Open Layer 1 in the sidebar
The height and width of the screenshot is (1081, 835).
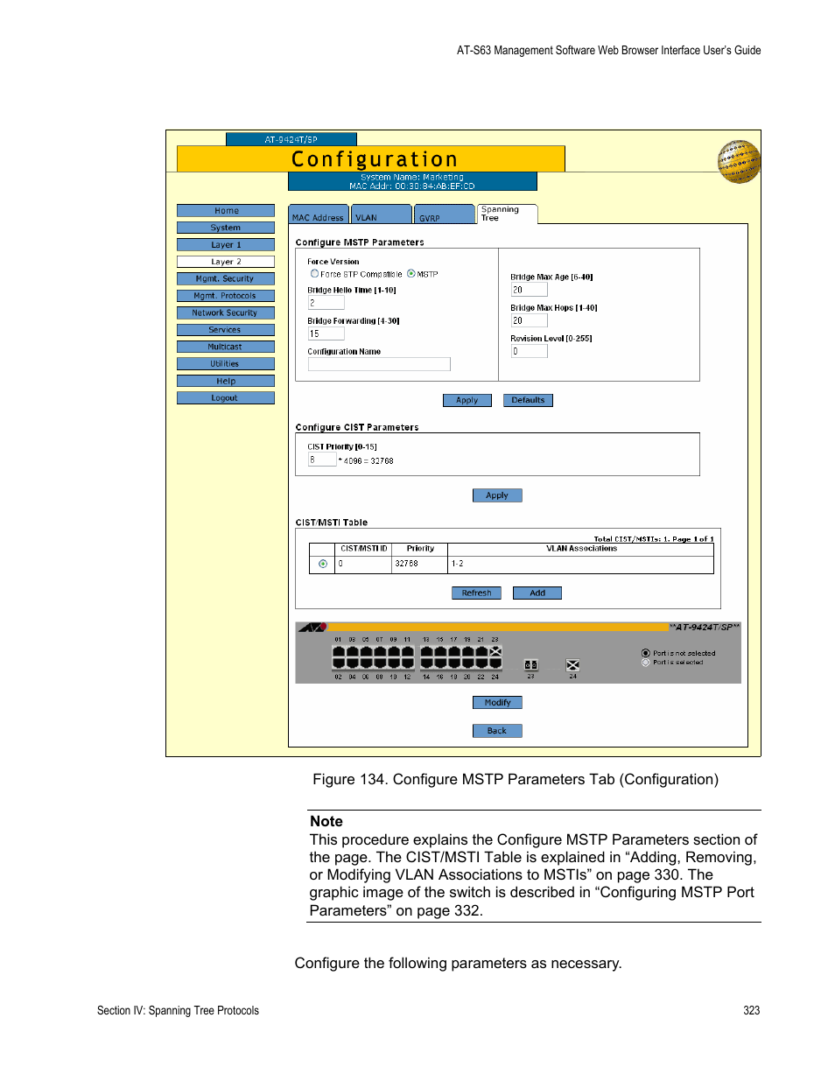(226, 245)
